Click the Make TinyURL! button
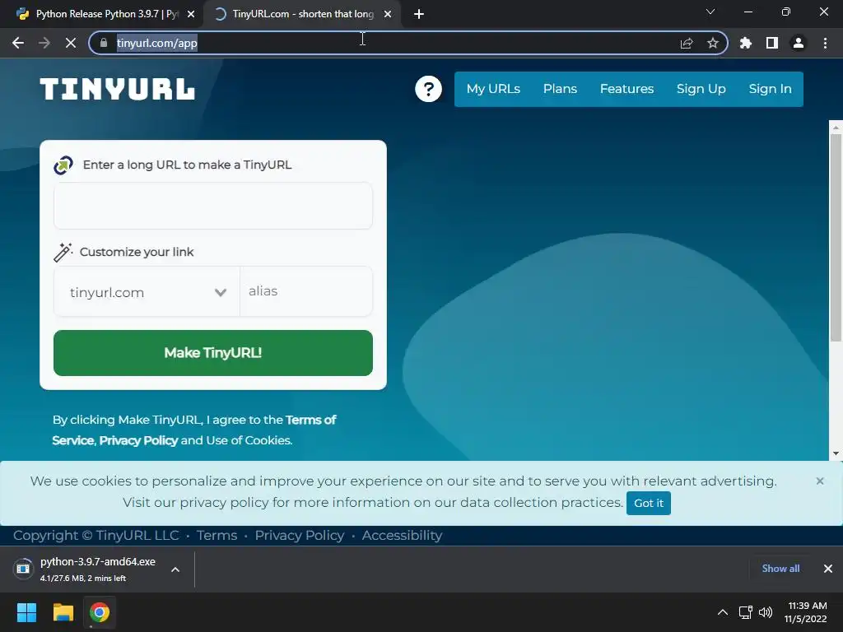The width and height of the screenshot is (843, 632). point(213,353)
